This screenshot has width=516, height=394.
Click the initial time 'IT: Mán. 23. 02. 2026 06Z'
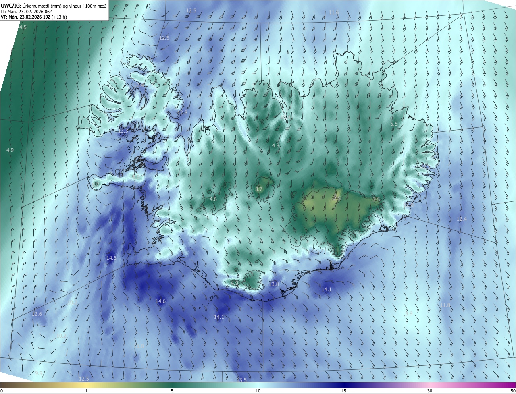pos(27,11)
